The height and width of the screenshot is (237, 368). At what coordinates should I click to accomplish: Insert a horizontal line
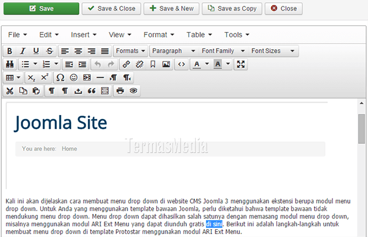pos(100,78)
